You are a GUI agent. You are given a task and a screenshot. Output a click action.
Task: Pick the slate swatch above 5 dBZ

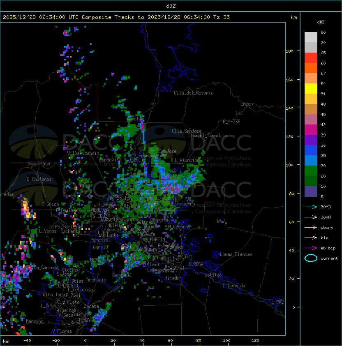[x=311, y=191]
